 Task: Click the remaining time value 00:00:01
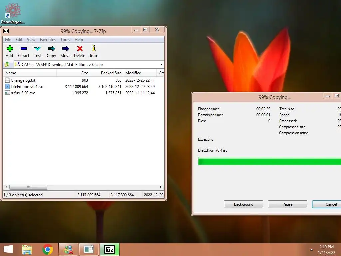click(263, 115)
